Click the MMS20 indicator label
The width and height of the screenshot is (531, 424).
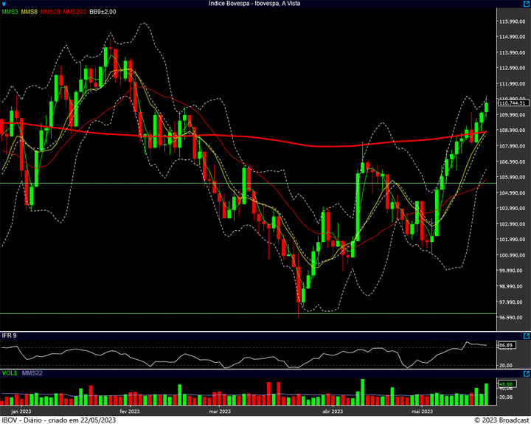pyautogui.click(x=50, y=12)
